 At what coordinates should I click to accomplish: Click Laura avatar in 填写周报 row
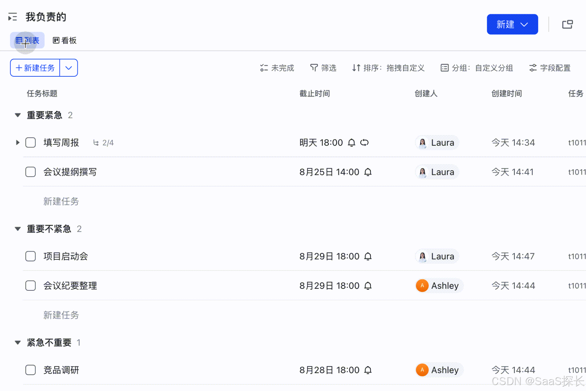point(422,143)
